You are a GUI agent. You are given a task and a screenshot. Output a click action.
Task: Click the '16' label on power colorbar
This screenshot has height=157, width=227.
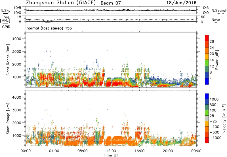(x=212, y=60)
